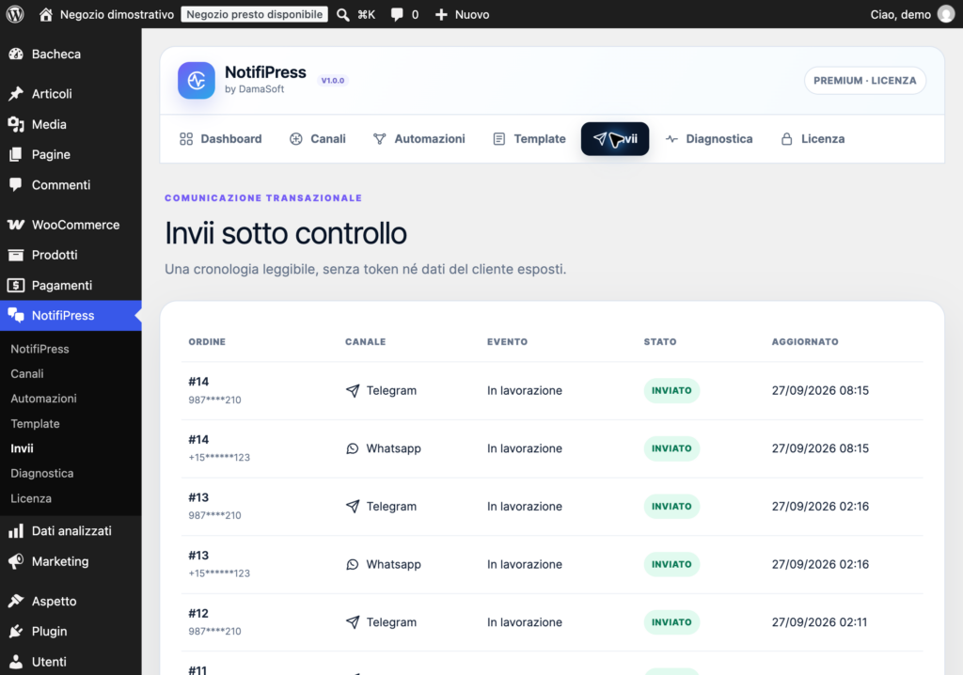Switch to the Template tab
963x675 pixels.
[x=529, y=139]
